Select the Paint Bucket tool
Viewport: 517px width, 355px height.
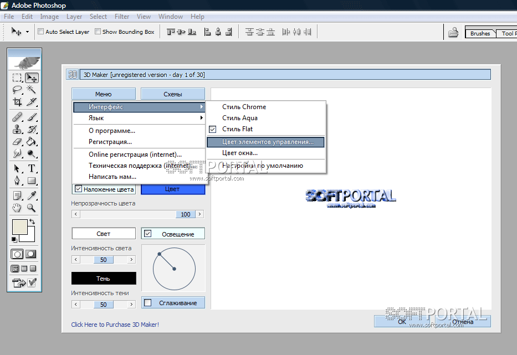32,142
